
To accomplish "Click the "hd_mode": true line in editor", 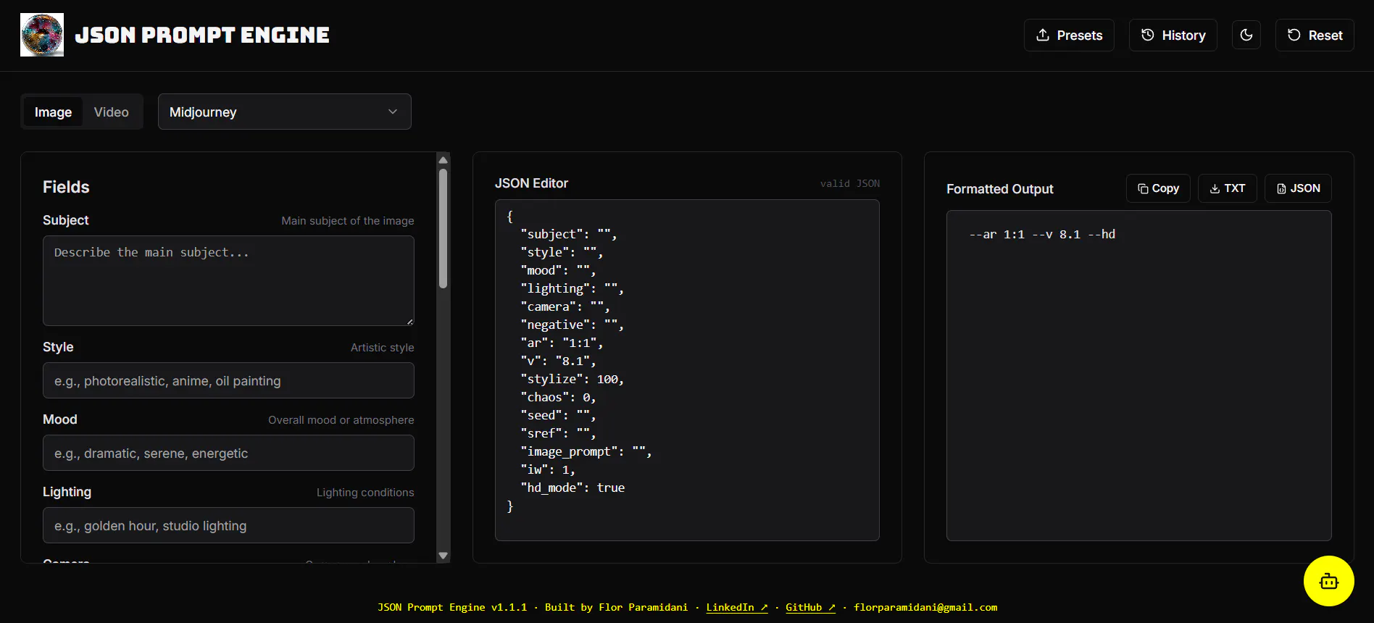I will click(x=572, y=488).
